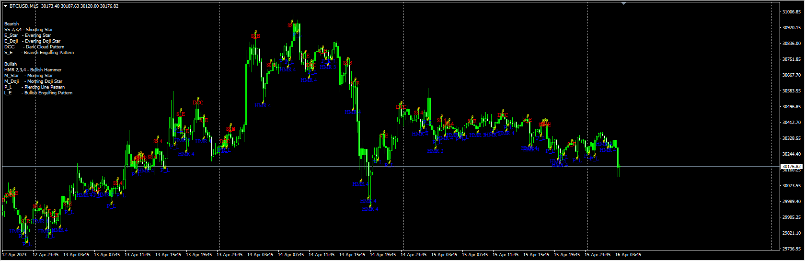Screen dimensions: 805x261
Task: Click the 30667.70 price axis label
Action: (792, 75)
